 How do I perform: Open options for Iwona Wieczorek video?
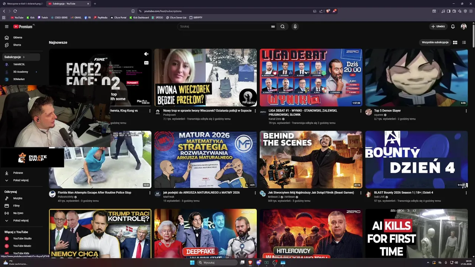tap(255, 111)
